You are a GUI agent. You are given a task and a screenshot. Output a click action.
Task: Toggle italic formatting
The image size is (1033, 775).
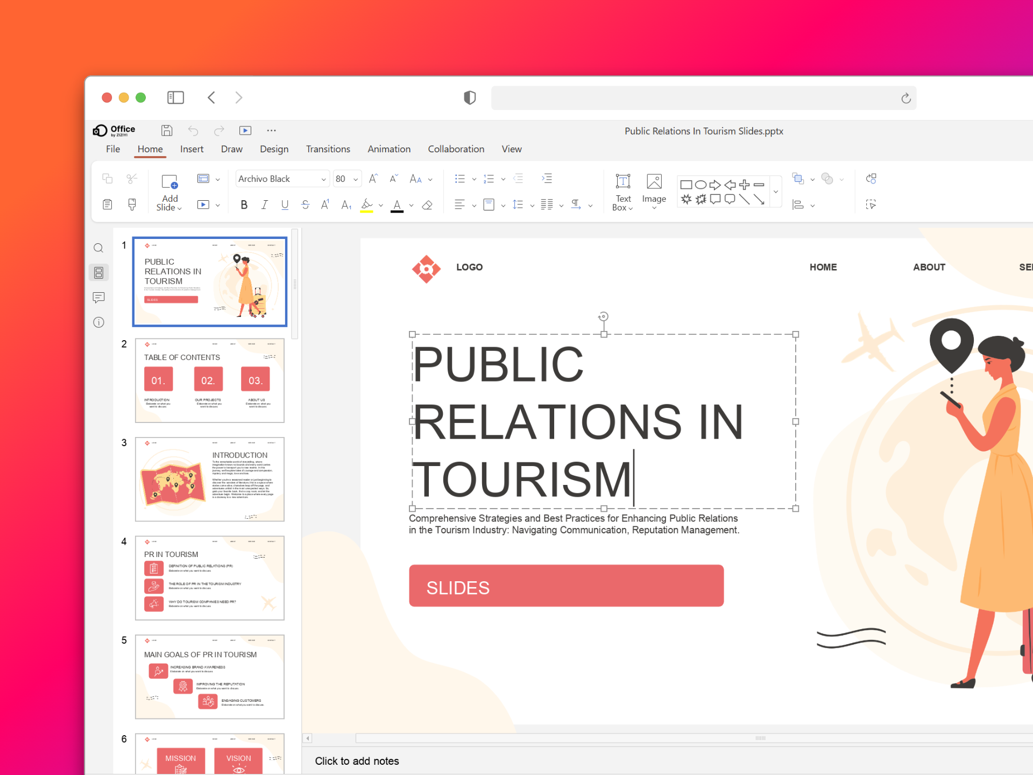pos(264,205)
